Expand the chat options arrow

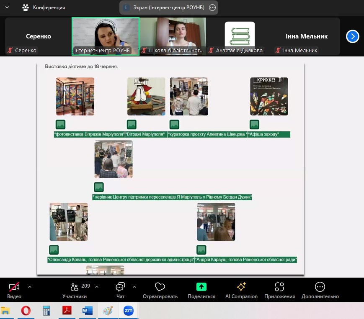134,287
